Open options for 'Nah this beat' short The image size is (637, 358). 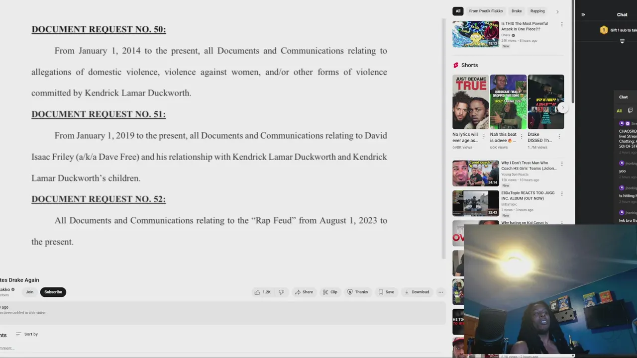[x=522, y=136]
